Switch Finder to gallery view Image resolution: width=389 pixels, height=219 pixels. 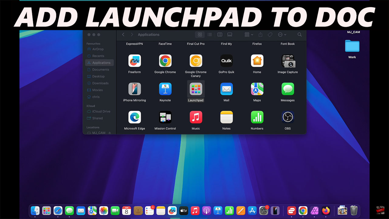230,35
